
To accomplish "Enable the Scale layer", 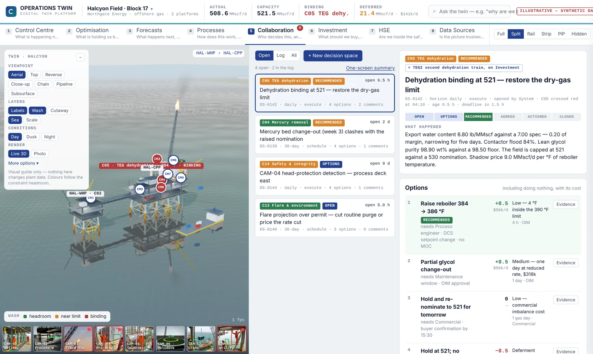I will click(x=32, y=120).
